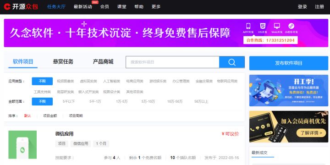This screenshot has height=165, width=330.
Task: Filter by 其他项目类 application type
Action: [x=135, y=92]
